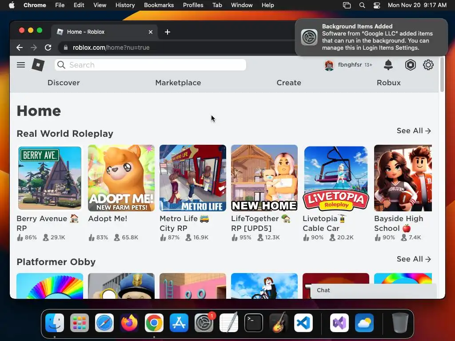
Task: Open Bayside High School thumbnail
Action: pyautogui.click(x=403, y=178)
